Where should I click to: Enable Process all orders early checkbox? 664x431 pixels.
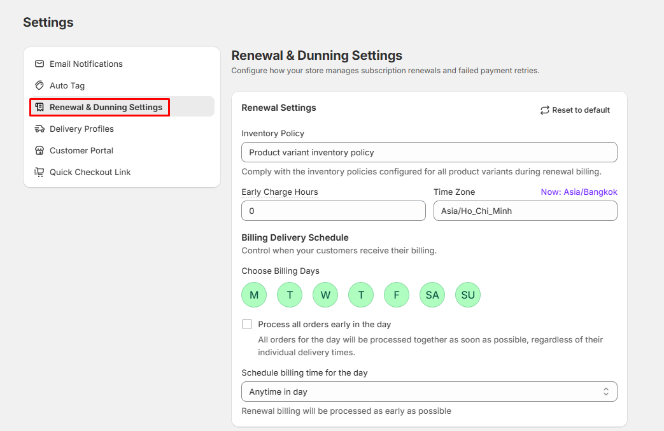(247, 324)
